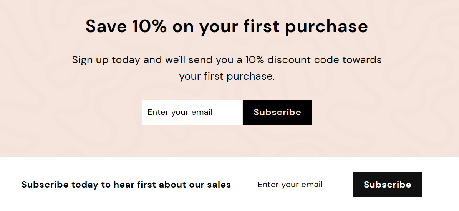Focus the email field beside the sales text

click(x=302, y=185)
